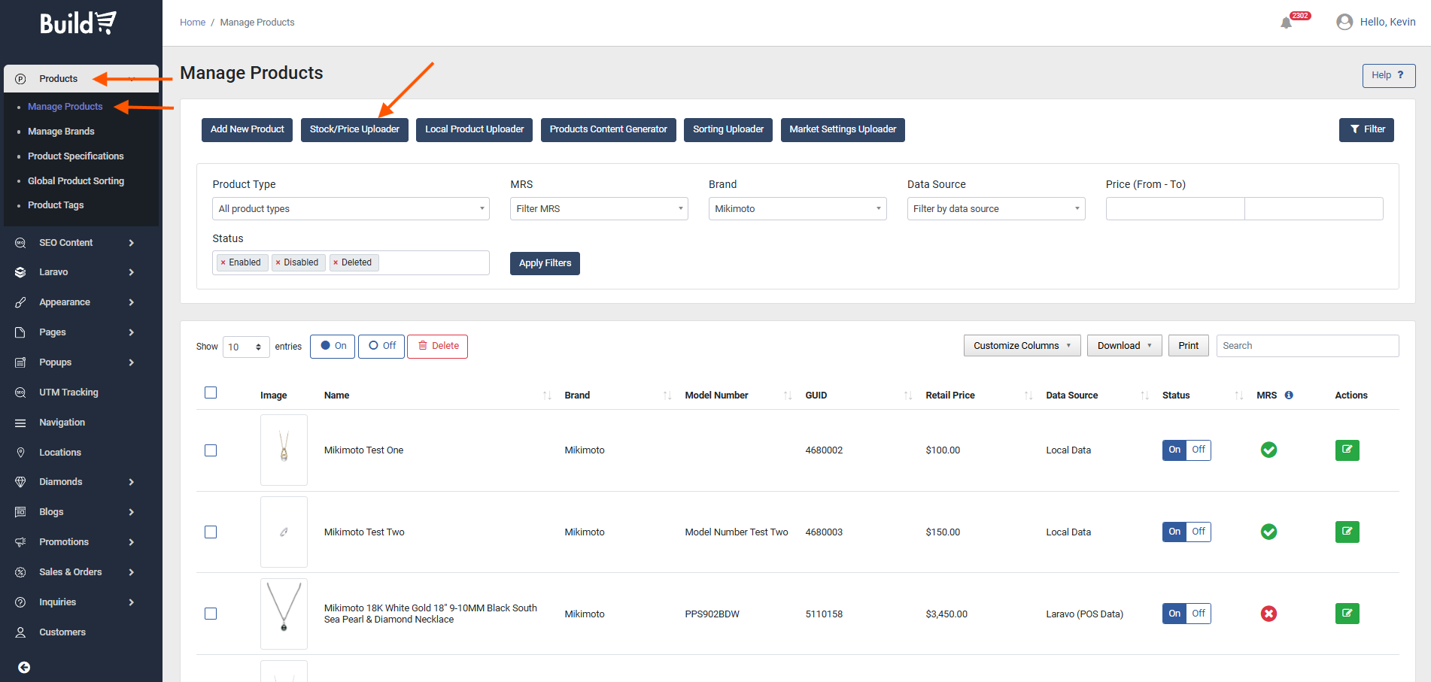Select Manage Products in sidebar

65,107
